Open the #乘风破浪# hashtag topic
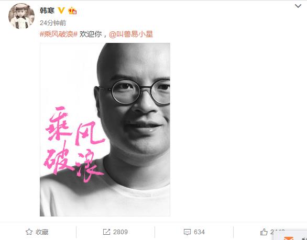 click(x=59, y=34)
